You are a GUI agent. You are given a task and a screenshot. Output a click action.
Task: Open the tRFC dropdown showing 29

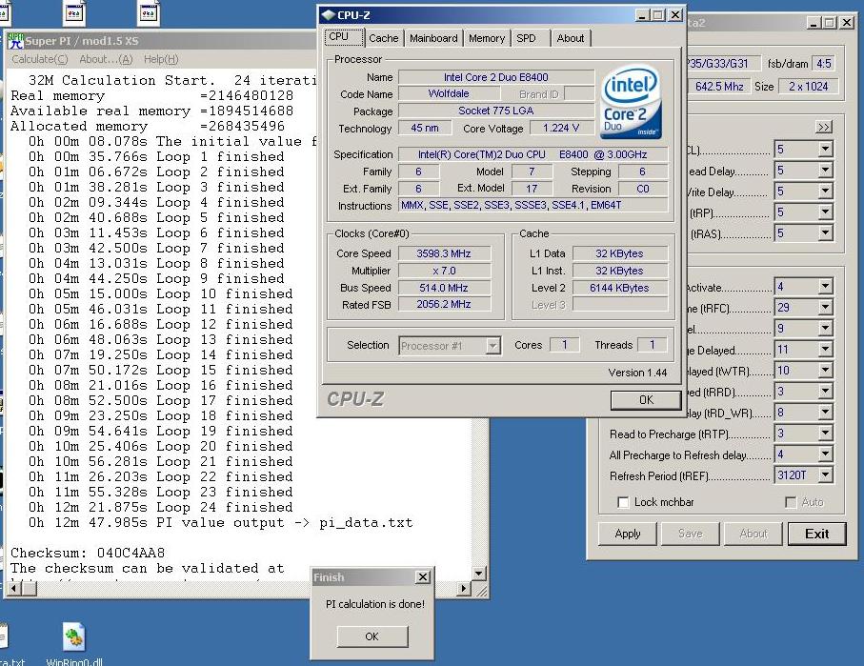pos(825,308)
